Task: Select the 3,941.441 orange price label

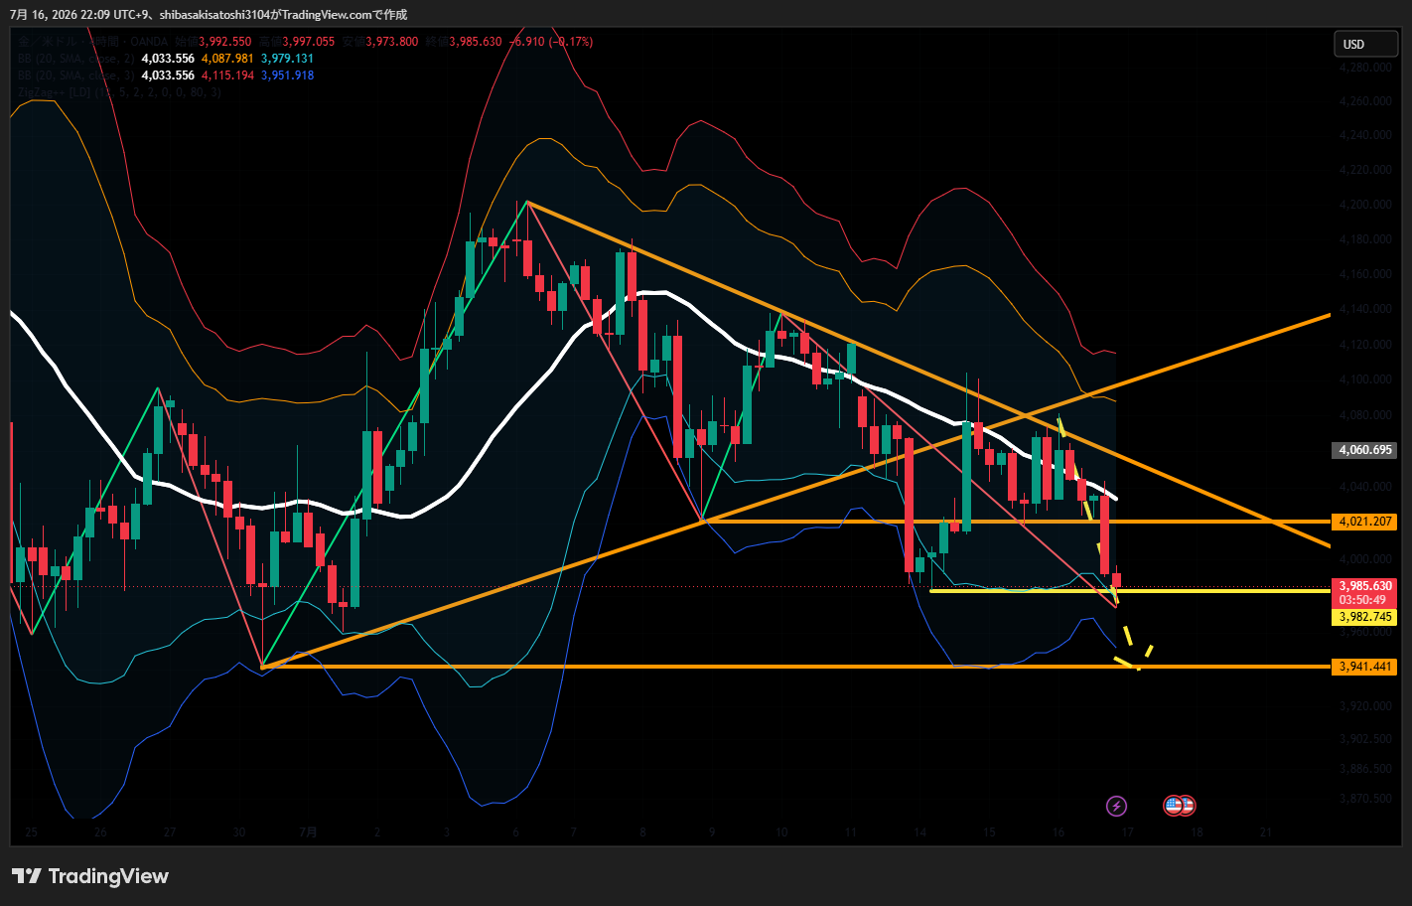Action: point(1364,667)
